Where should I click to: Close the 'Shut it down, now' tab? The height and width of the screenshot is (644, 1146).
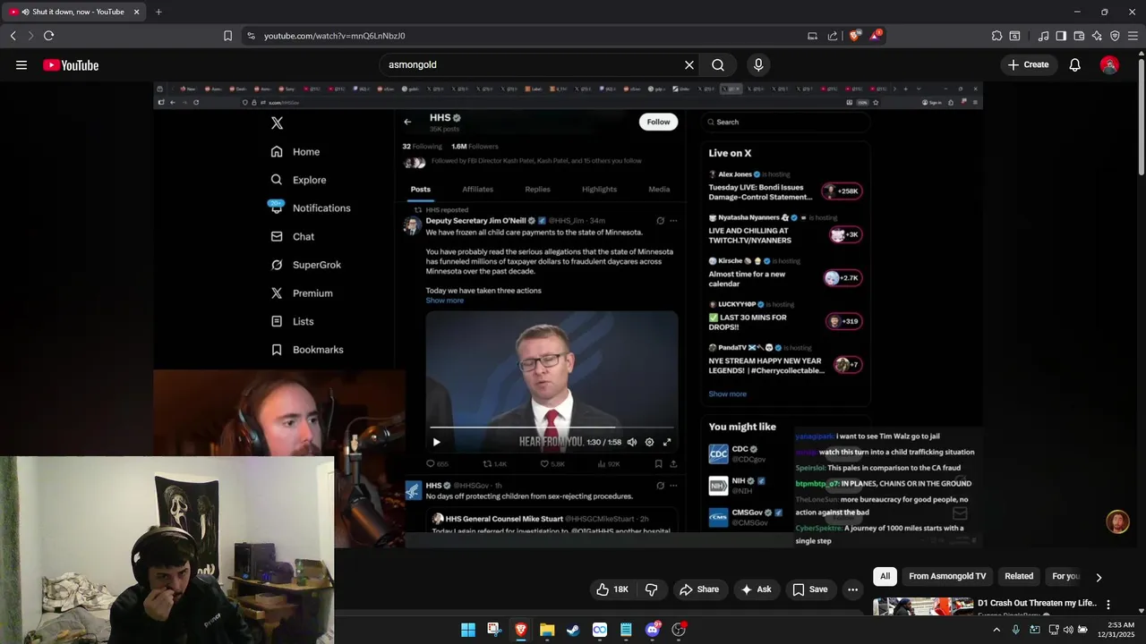pyautogui.click(x=136, y=12)
